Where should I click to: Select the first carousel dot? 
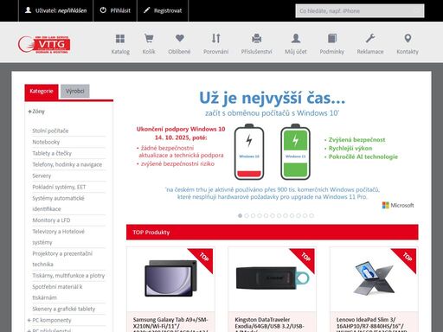(x=240, y=215)
